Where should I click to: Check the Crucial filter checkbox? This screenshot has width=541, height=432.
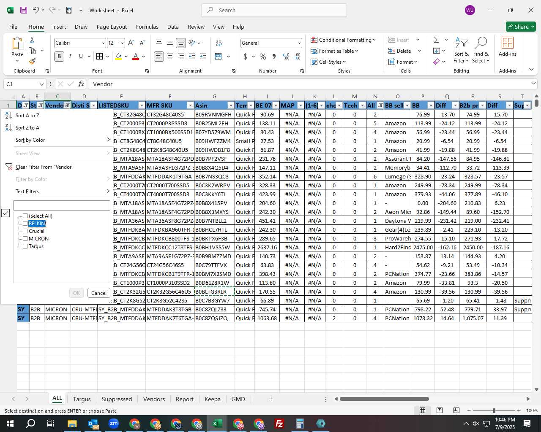25,231
